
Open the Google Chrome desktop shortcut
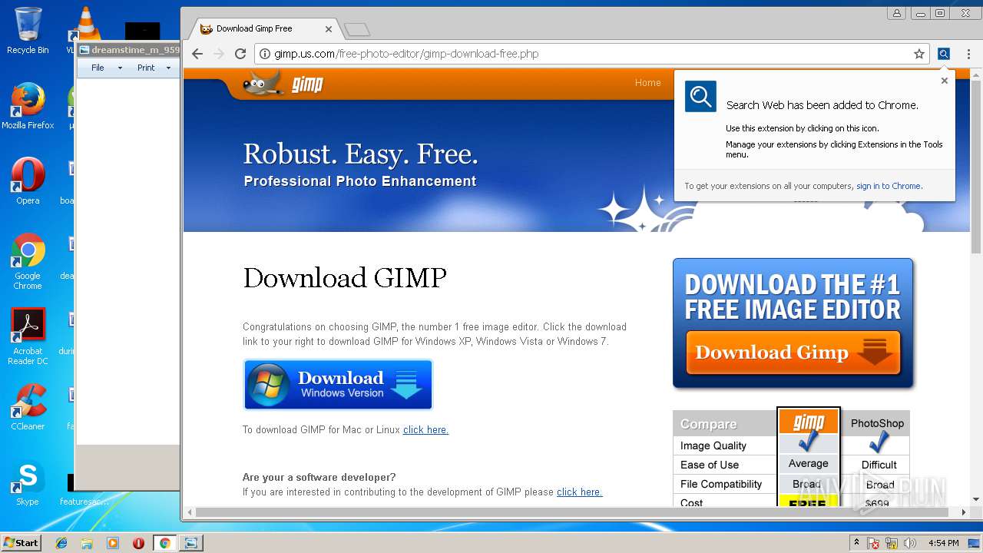[x=28, y=261]
